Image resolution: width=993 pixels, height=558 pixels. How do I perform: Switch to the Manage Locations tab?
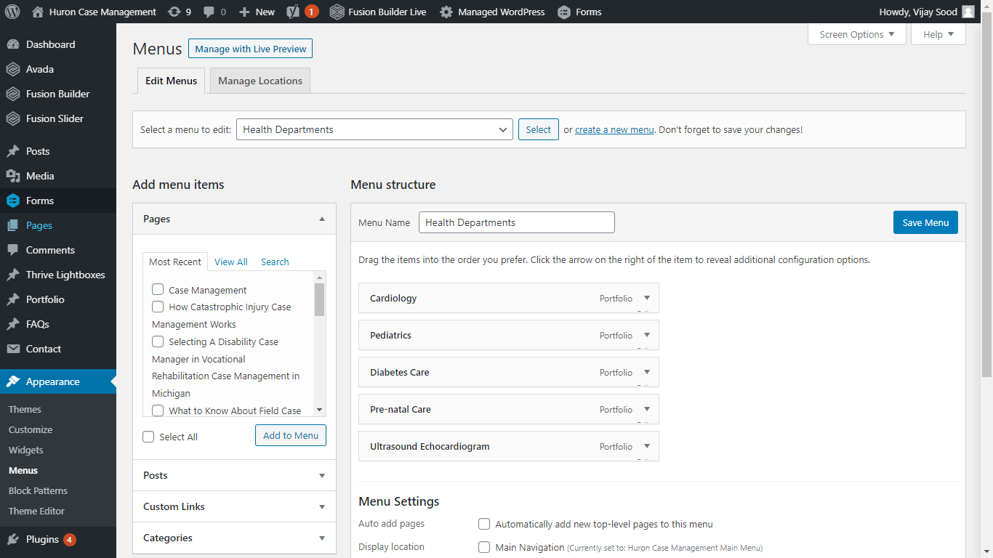[x=260, y=81]
